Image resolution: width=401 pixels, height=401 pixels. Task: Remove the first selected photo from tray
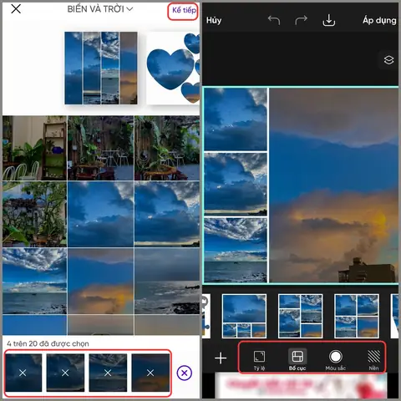click(23, 373)
